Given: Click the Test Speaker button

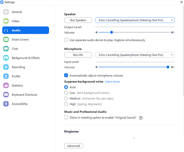Looking at the screenshot, I should click(78, 20).
